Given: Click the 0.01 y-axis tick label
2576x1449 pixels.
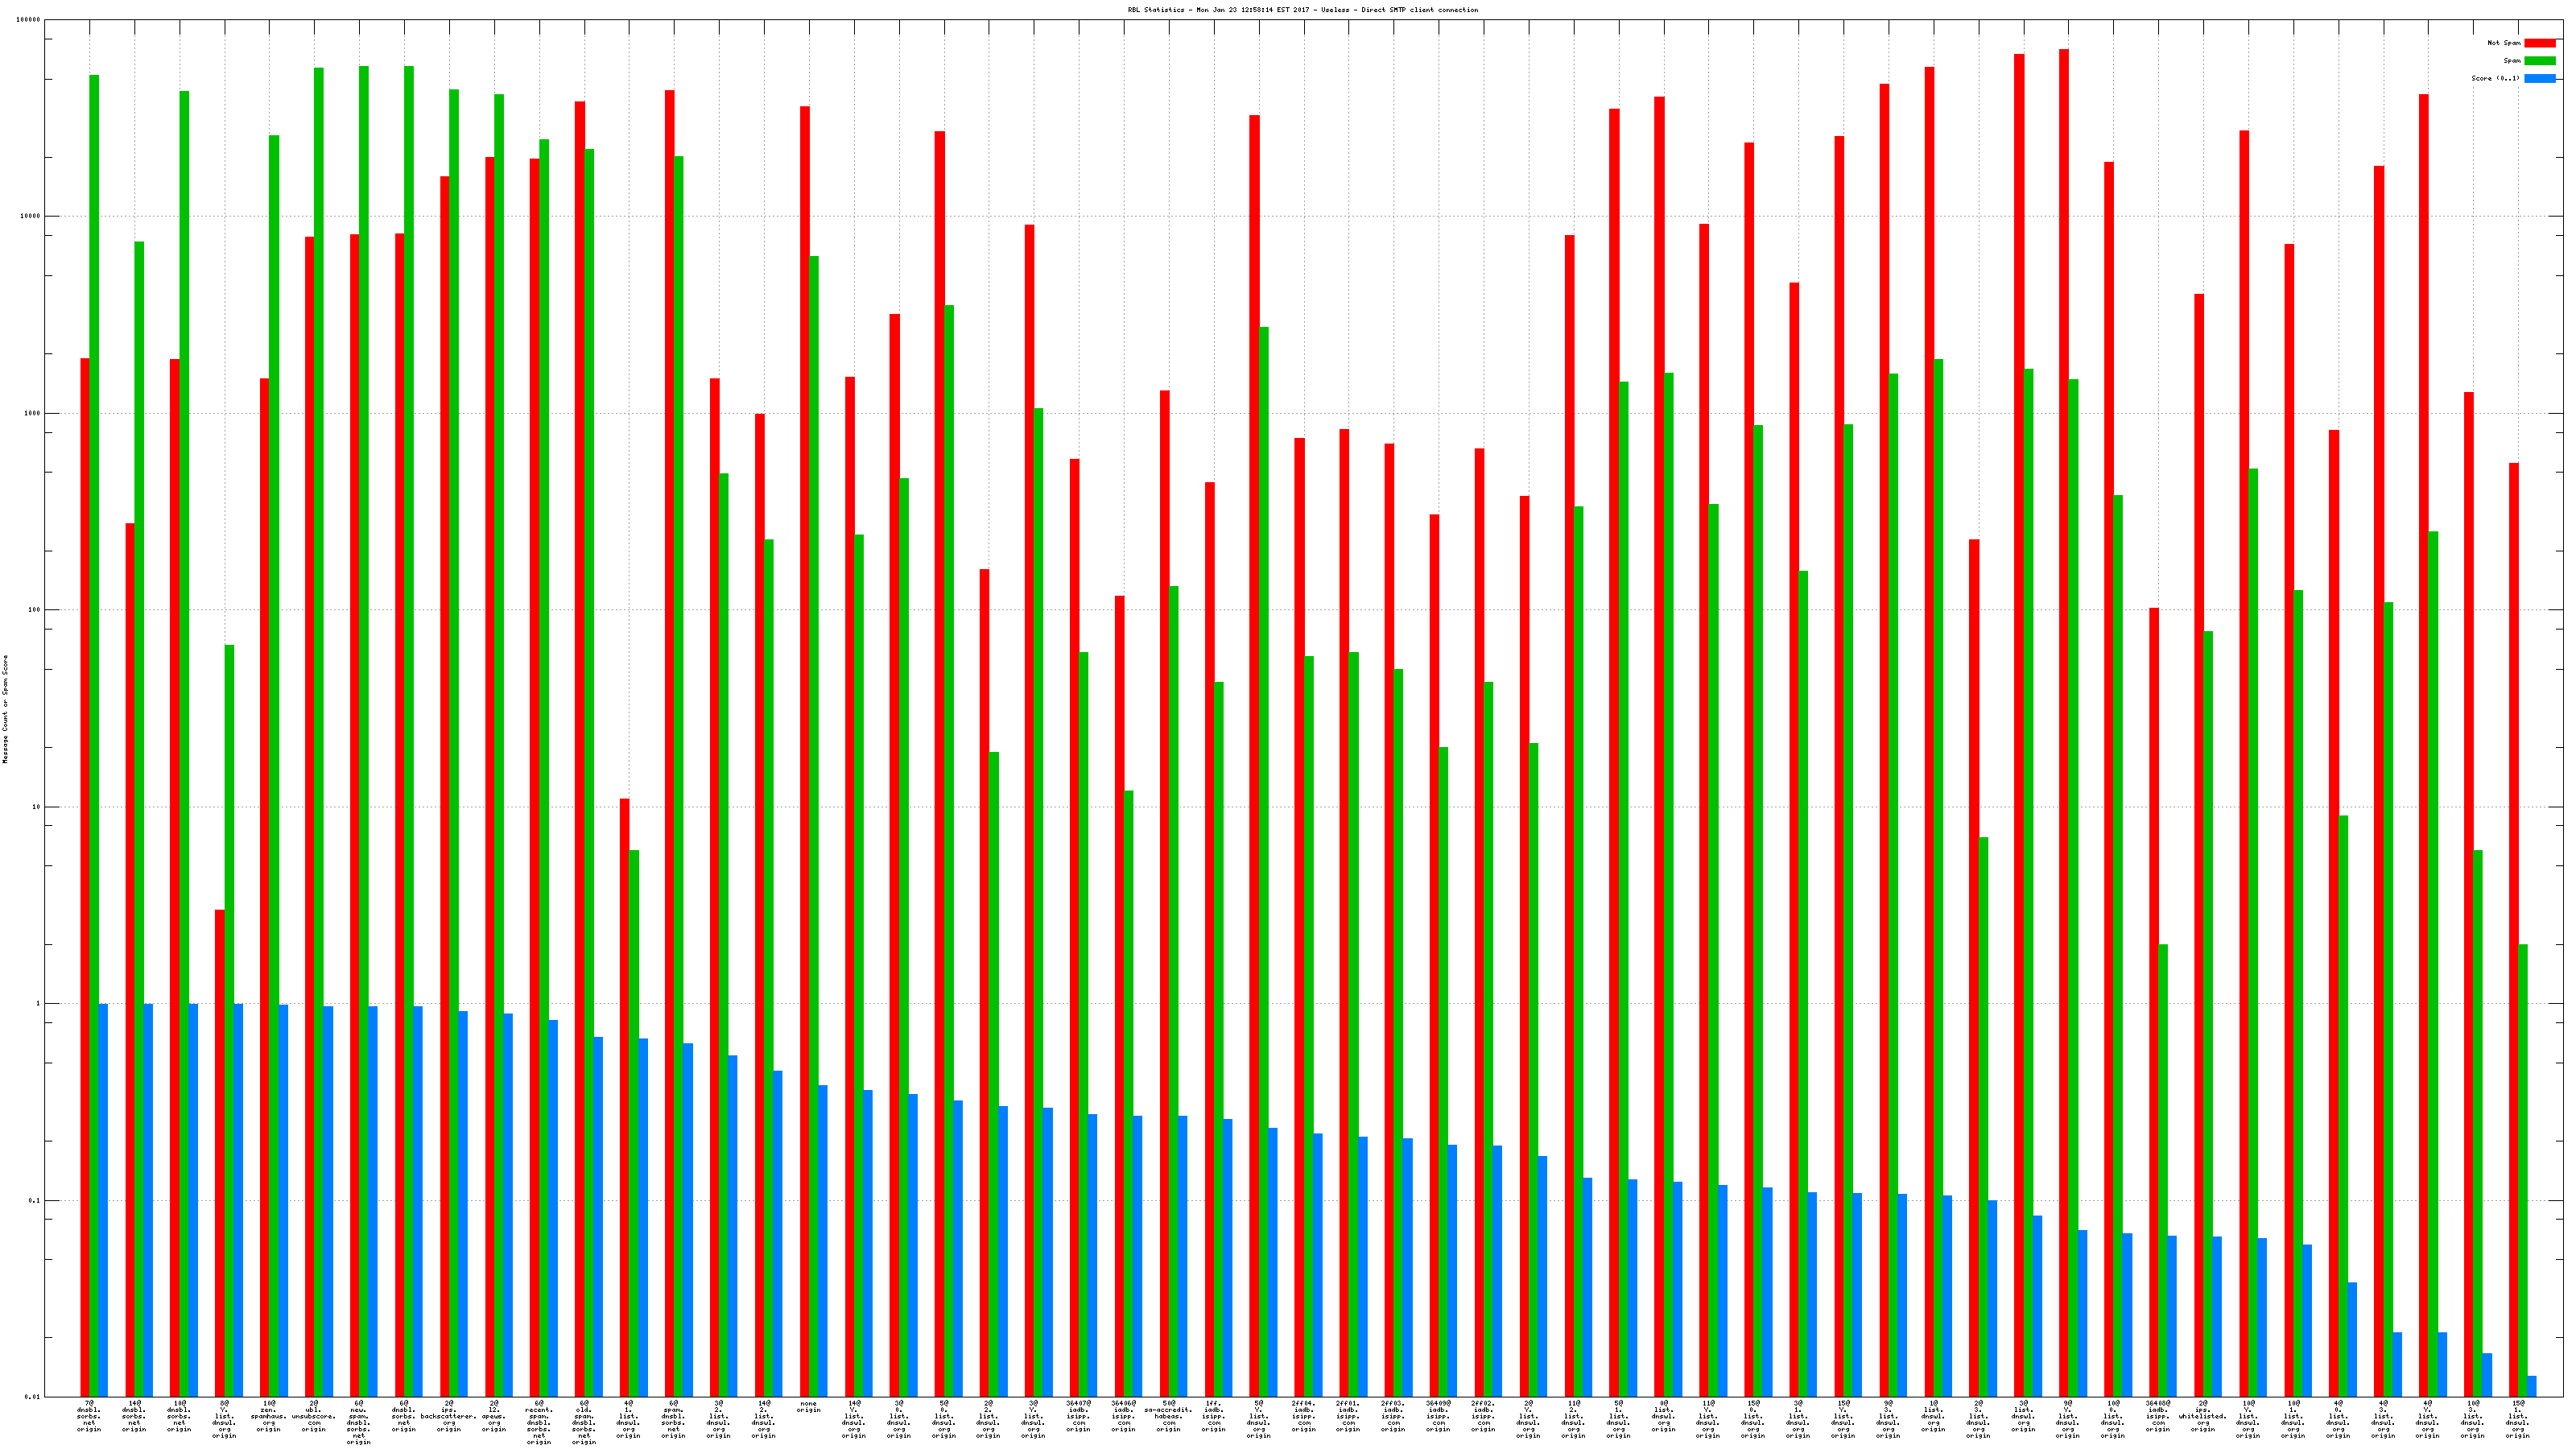Looking at the screenshot, I should pos(33,1397).
